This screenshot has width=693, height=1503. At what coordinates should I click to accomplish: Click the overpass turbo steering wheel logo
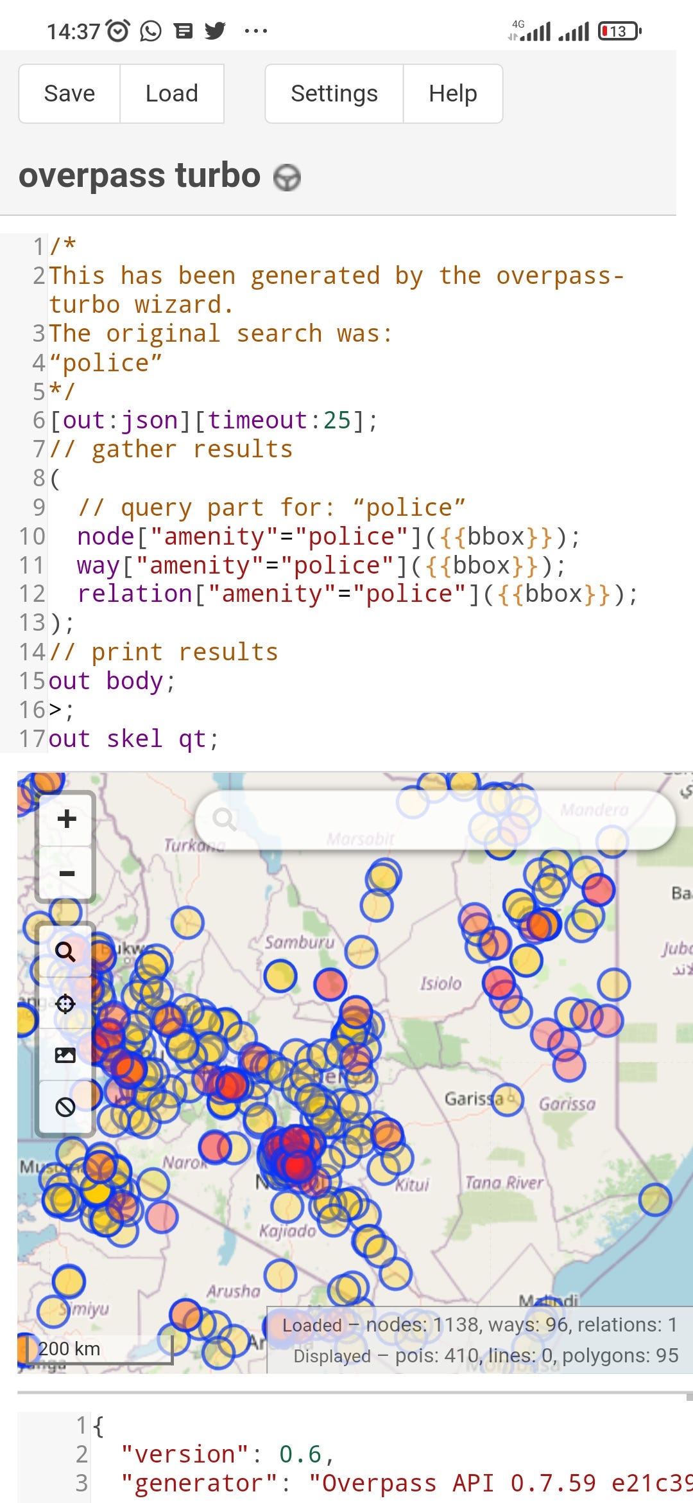tap(287, 177)
